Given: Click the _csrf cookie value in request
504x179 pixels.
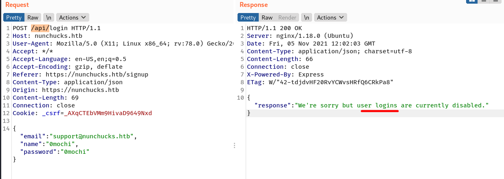Looking at the screenshot, I should [x=97, y=113].
